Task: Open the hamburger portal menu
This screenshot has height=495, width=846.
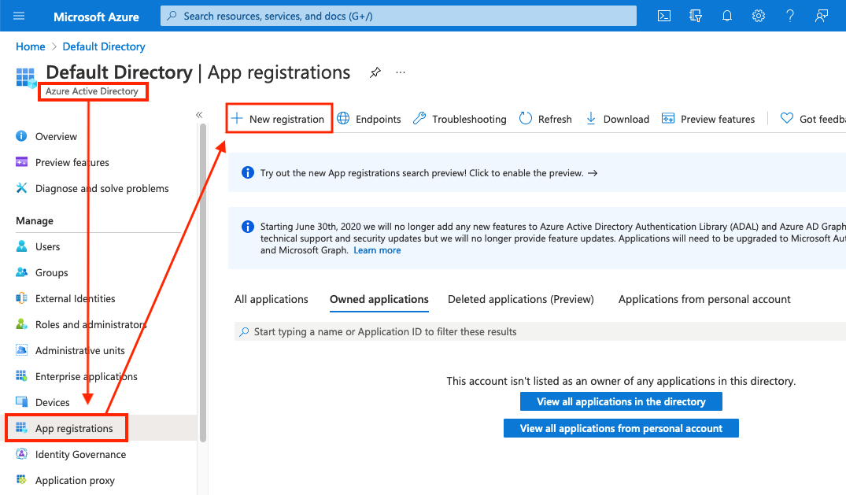Action: (x=19, y=16)
